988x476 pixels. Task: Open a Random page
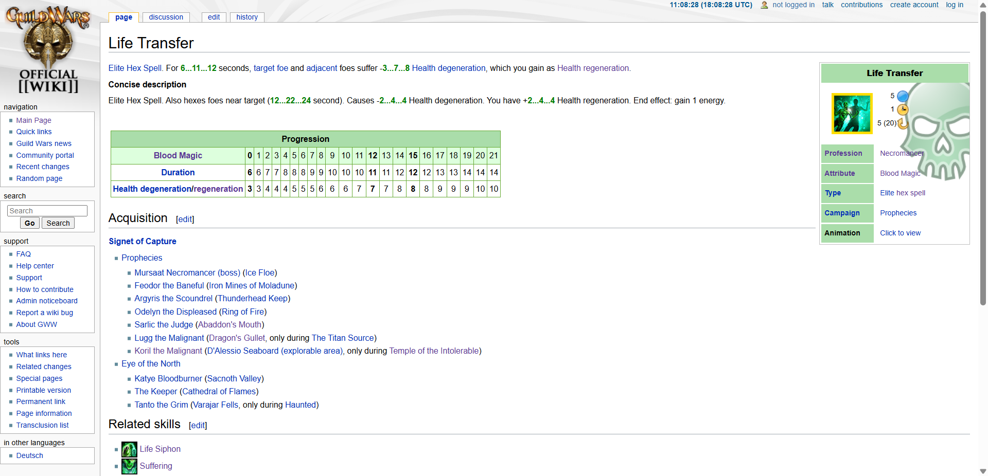point(39,178)
